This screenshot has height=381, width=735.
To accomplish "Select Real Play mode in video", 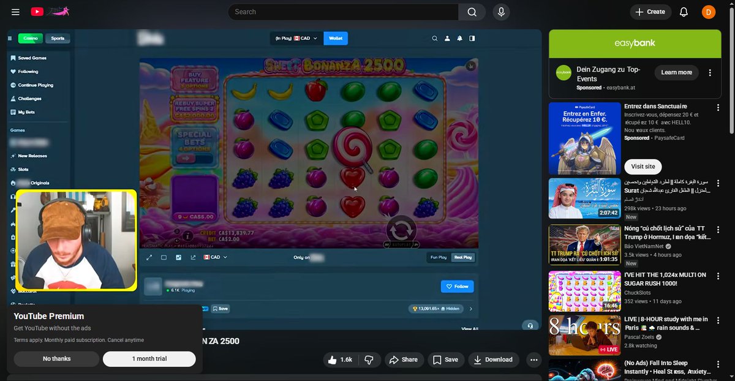I will click(462, 257).
